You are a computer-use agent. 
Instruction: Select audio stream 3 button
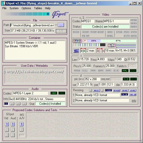coord(18,104)
